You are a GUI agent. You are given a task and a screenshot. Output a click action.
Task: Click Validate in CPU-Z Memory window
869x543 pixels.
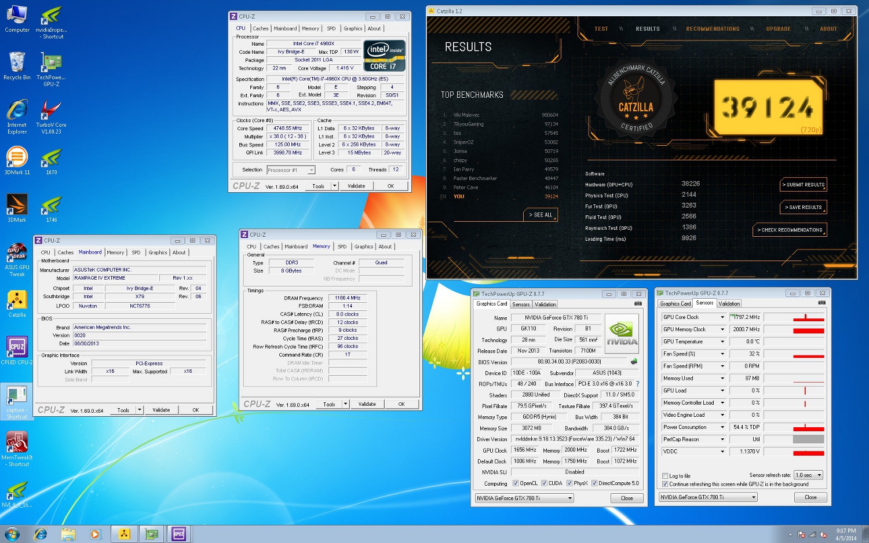[x=367, y=404]
